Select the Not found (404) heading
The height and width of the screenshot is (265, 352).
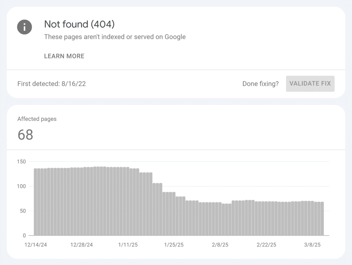click(79, 24)
